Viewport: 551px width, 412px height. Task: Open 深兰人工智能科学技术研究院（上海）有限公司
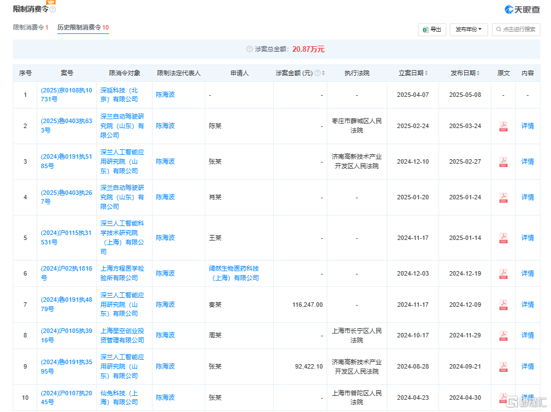coord(122,238)
